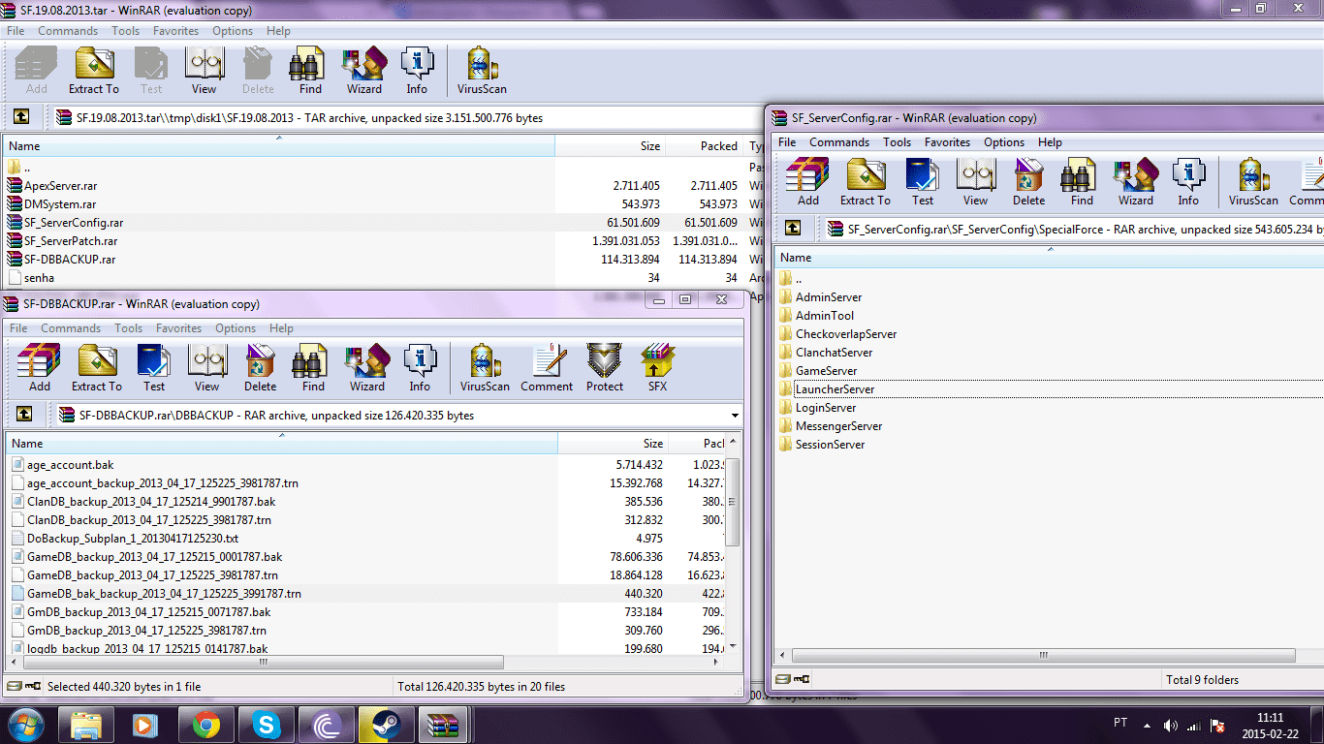Select GameDB_backup_2013_04_17_125215_0001787.bak
Viewport: 1324px width, 744px height.
click(154, 557)
